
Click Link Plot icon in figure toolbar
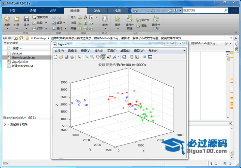click(124, 57)
